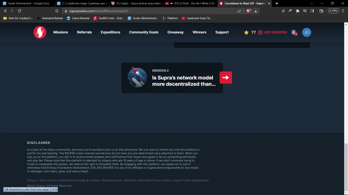Image resolution: width=348 pixels, height=195 pixels.
Task: Open the notification bell icon
Action: click(x=294, y=32)
